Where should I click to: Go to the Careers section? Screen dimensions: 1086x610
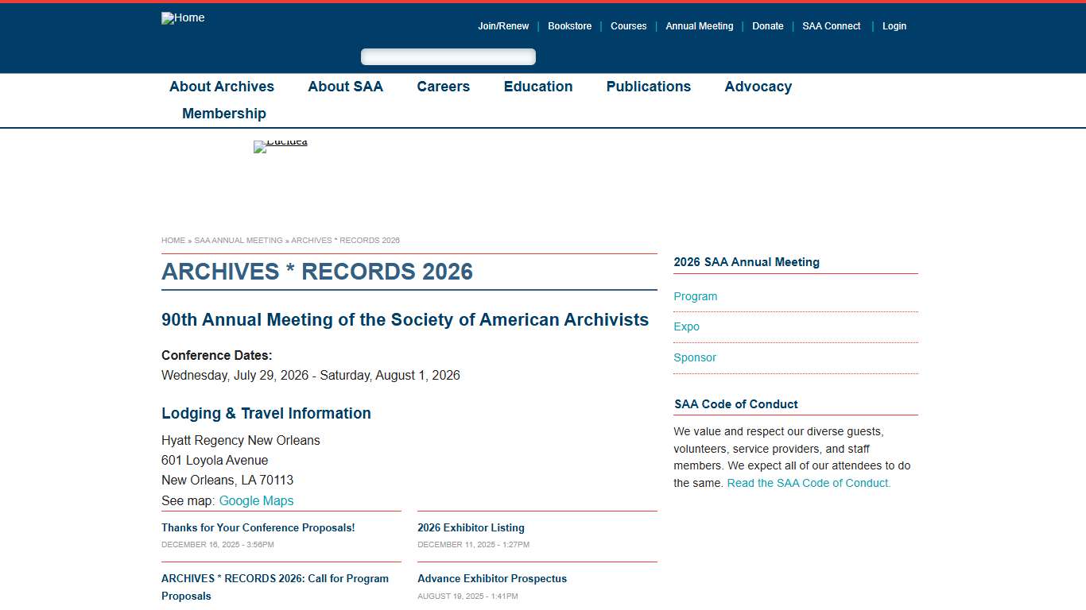443,87
